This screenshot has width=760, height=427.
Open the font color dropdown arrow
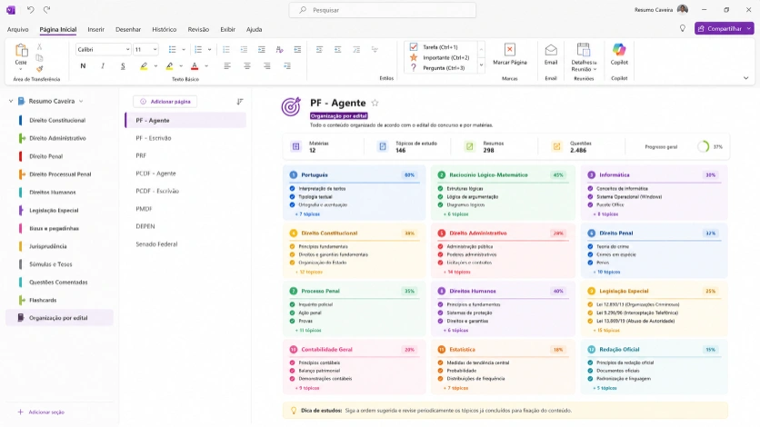pyautogui.click(x=206, y=65)
